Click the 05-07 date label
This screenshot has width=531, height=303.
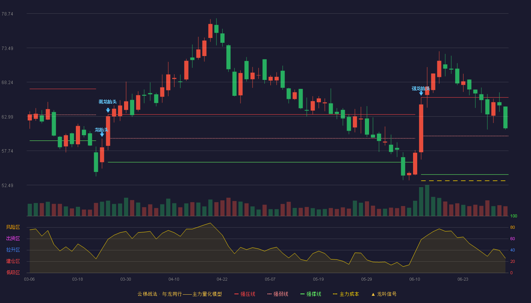pyautogui.click(x=270, y=279)
